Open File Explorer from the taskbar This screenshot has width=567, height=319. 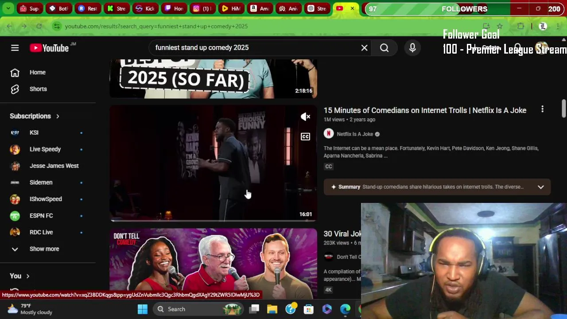(x=272, y=309)
